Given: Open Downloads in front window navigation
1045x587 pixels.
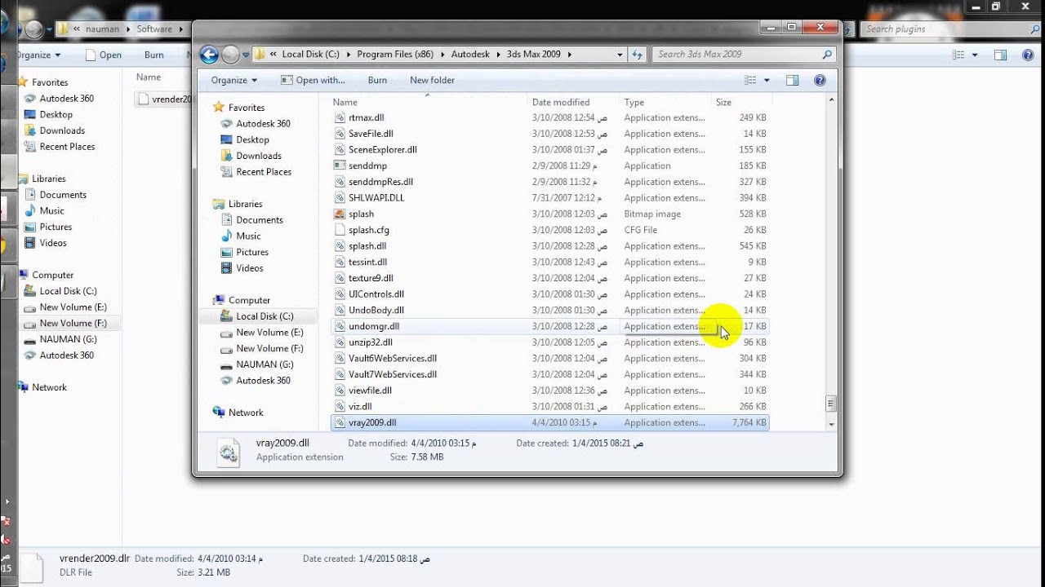Looking at the screenshot, I should [x=259, y=156].
